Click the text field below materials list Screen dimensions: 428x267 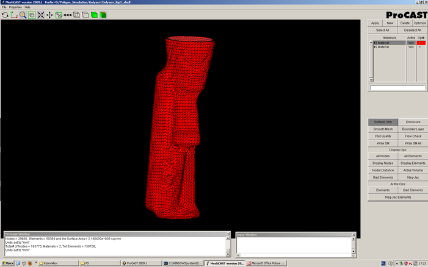(397, 88)
